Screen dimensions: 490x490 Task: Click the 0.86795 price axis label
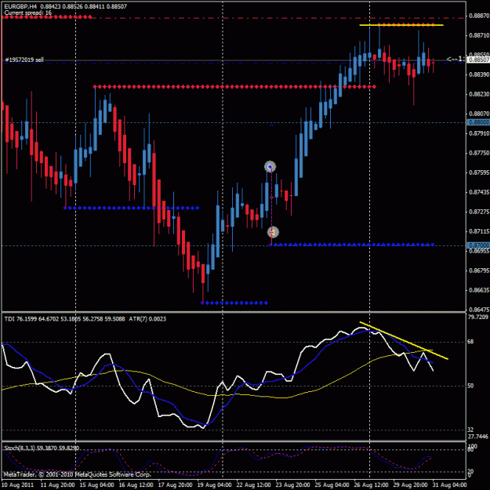tap(479, 270)
